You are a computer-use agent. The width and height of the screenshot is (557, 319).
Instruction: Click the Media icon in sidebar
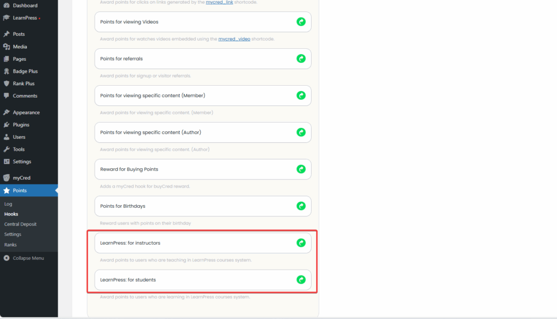[7, 47]
